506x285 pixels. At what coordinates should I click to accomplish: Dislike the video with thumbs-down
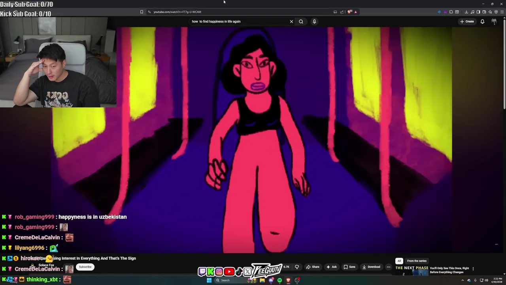pos(297,267)
